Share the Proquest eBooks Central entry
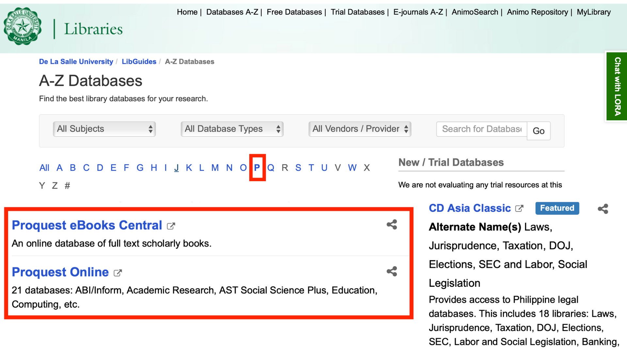The height and width of the screenshot is (352, 627). pyautogui.click(x=392, y=225)
